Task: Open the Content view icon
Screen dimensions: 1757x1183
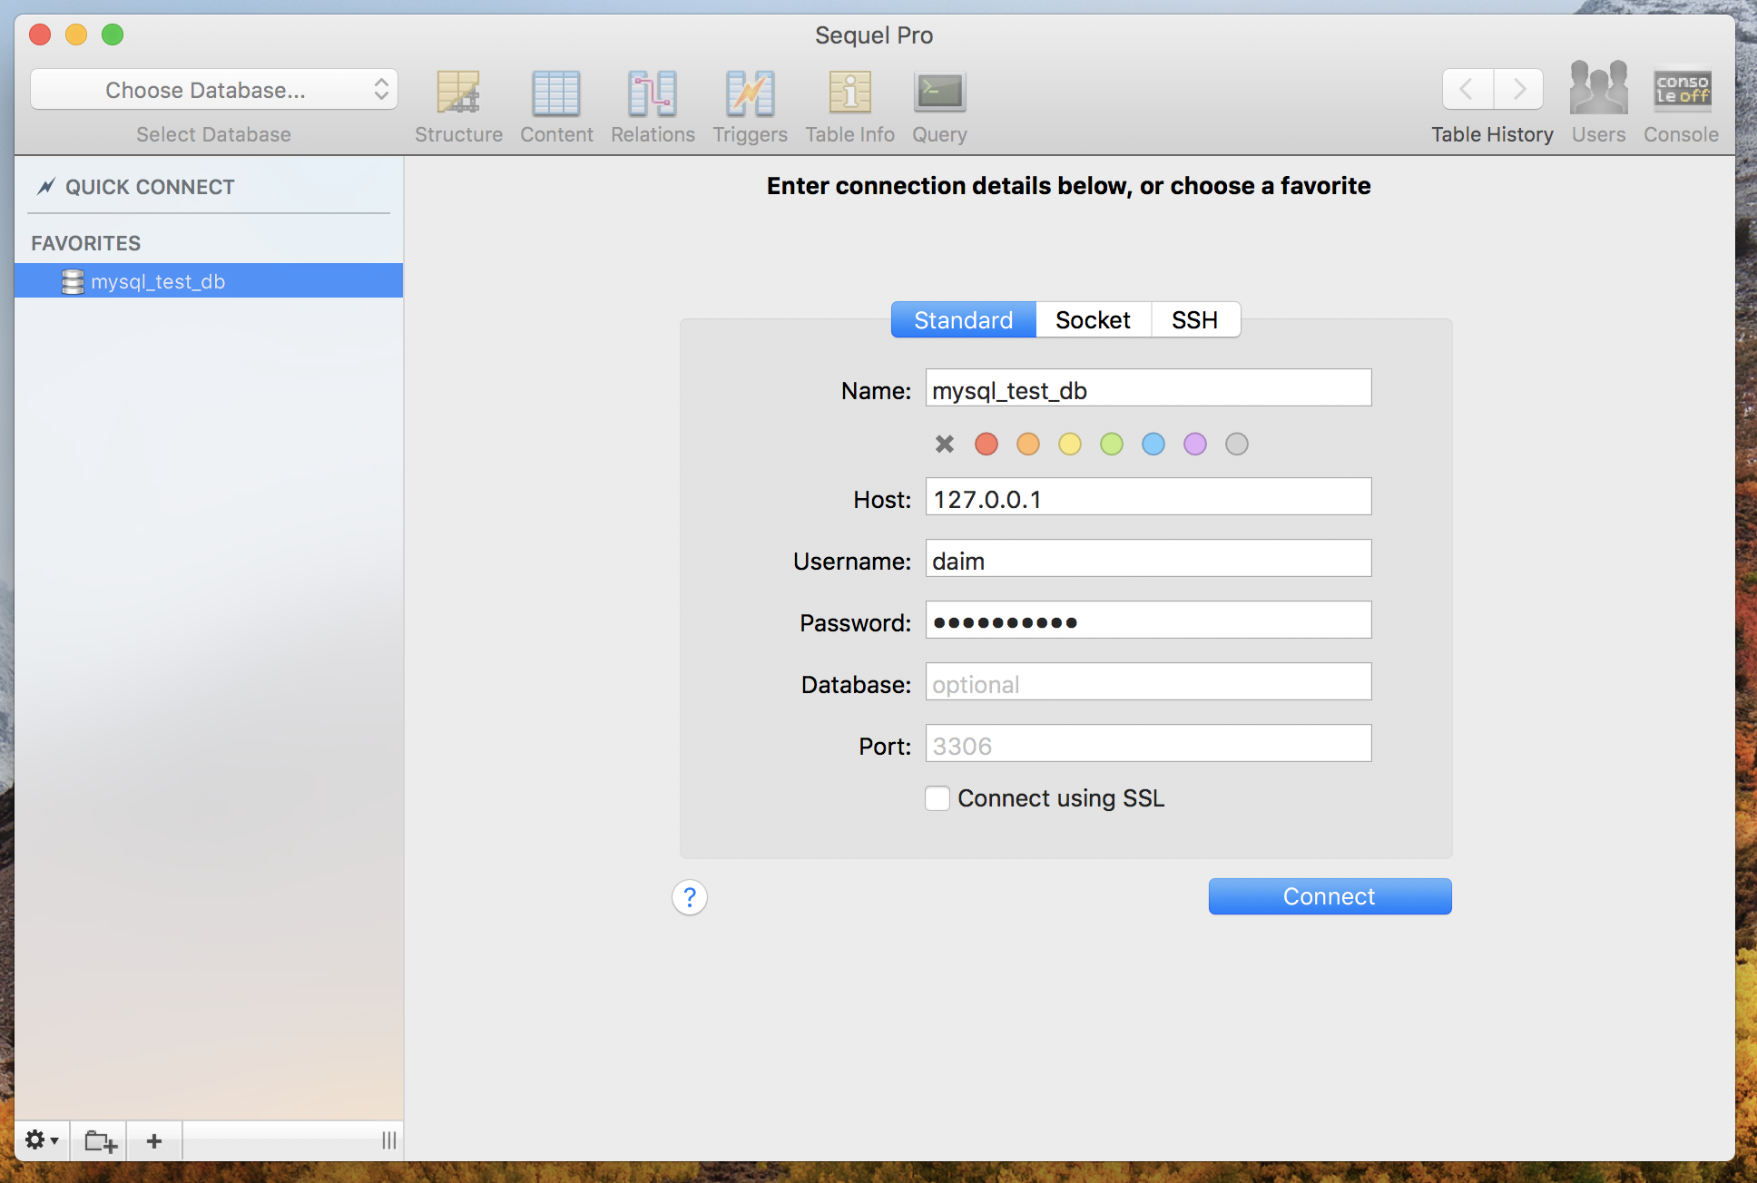Action: click(x=555, y=93)
